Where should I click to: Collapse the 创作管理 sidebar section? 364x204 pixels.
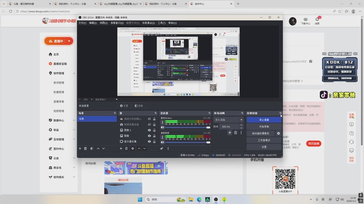(x=74, y=73)
